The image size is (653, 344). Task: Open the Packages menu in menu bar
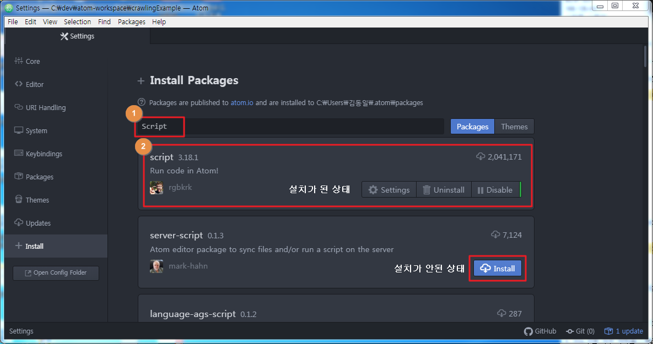click(x=132, y=21)
